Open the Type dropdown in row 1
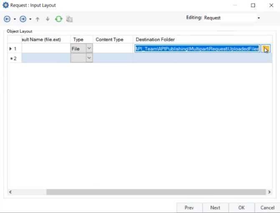 point(89,48)
